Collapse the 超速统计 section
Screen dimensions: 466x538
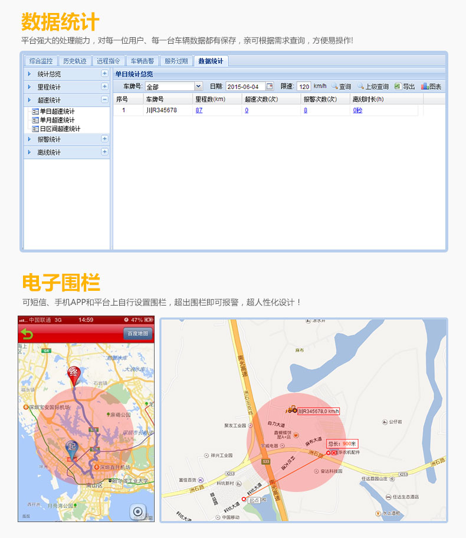tap(104, 100)
